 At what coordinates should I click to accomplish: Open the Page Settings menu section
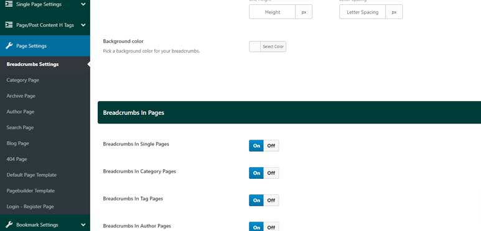click(x=45, y=46)
